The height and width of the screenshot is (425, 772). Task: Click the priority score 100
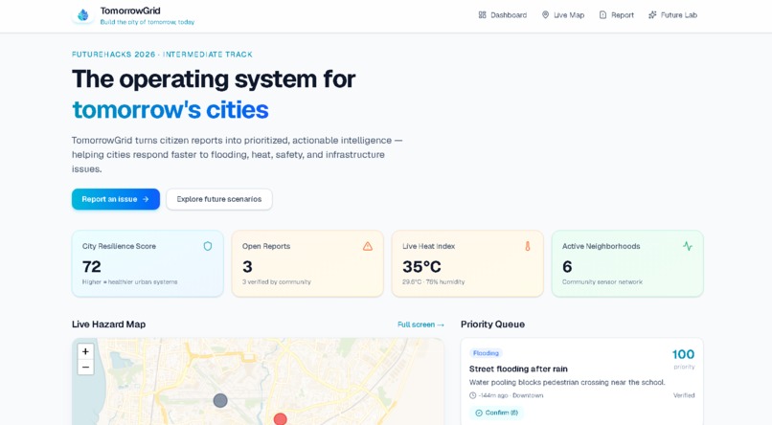coord(683,354)
